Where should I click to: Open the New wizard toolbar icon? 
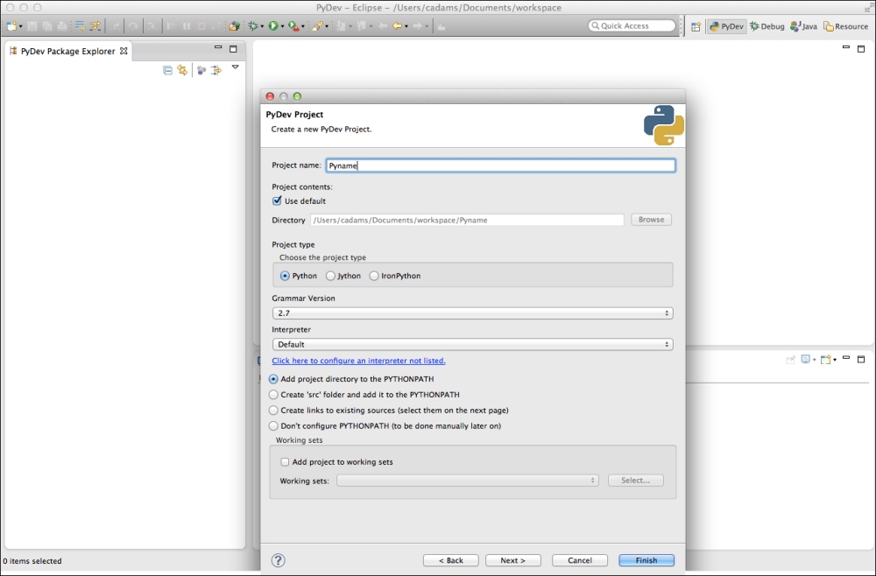tap(11, 26)
